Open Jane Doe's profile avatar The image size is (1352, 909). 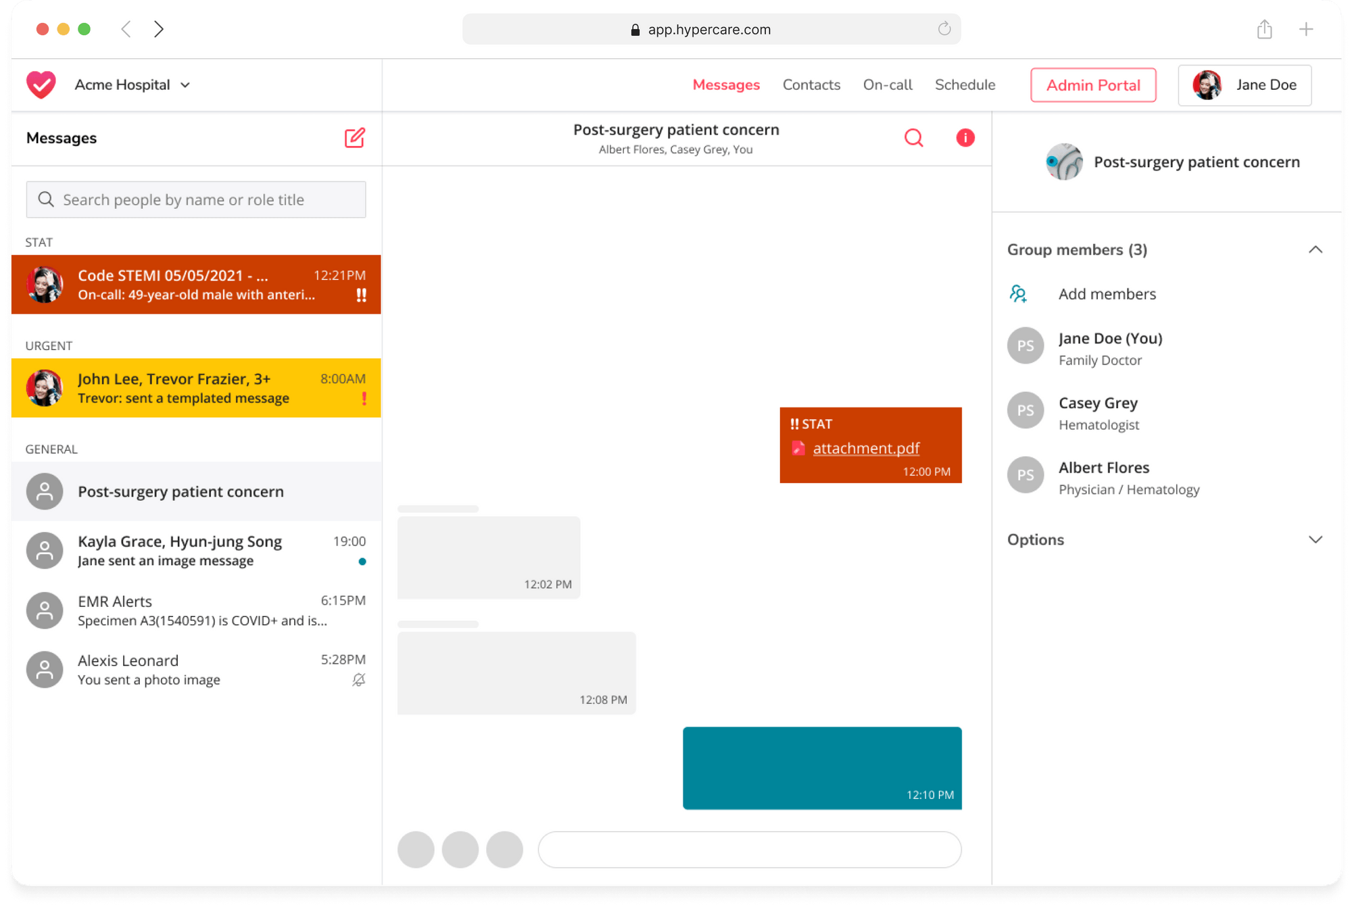(x=1206, y=85)
